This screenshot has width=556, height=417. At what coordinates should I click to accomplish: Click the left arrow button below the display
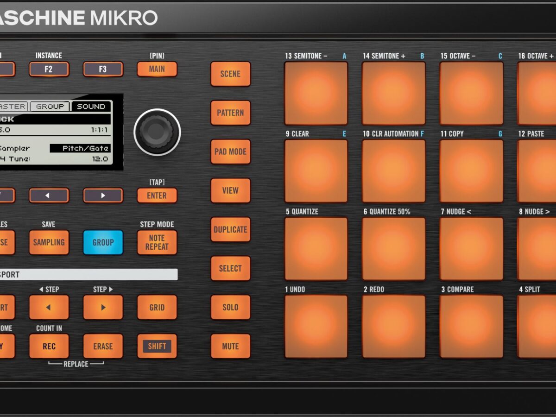[x=49, y=196]
